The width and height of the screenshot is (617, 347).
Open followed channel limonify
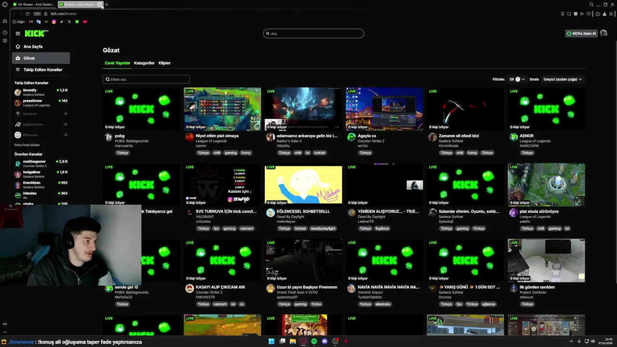41,92
